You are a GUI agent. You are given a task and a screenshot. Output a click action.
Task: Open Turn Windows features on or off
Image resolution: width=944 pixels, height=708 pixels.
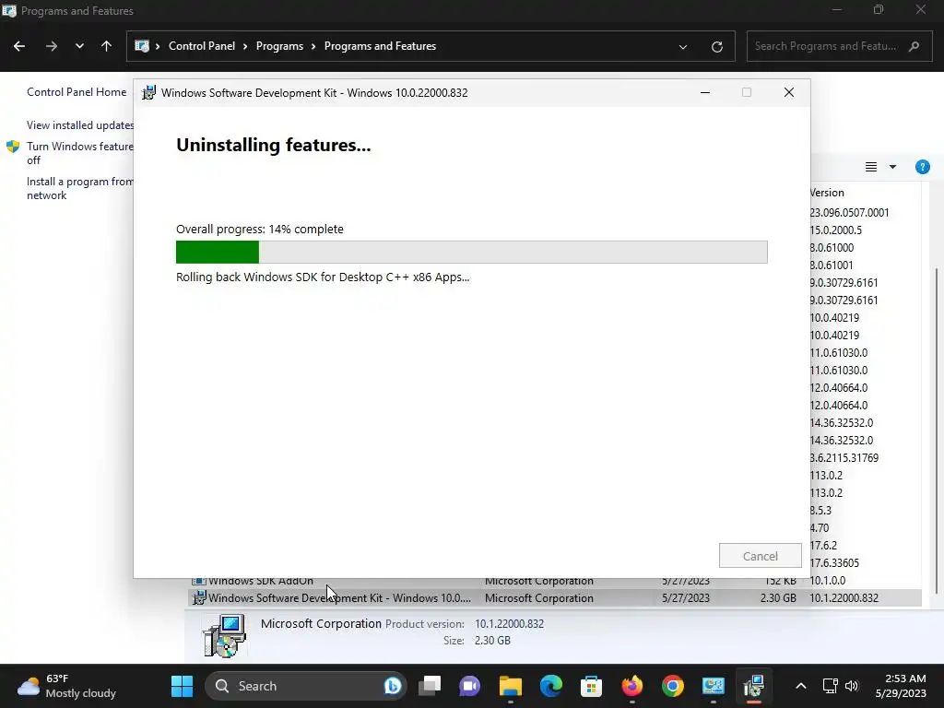click(80, 153)
